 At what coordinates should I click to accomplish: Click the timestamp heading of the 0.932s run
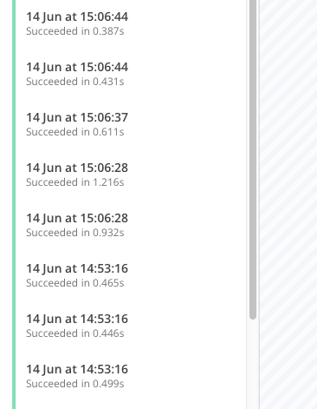coord(77,218)
